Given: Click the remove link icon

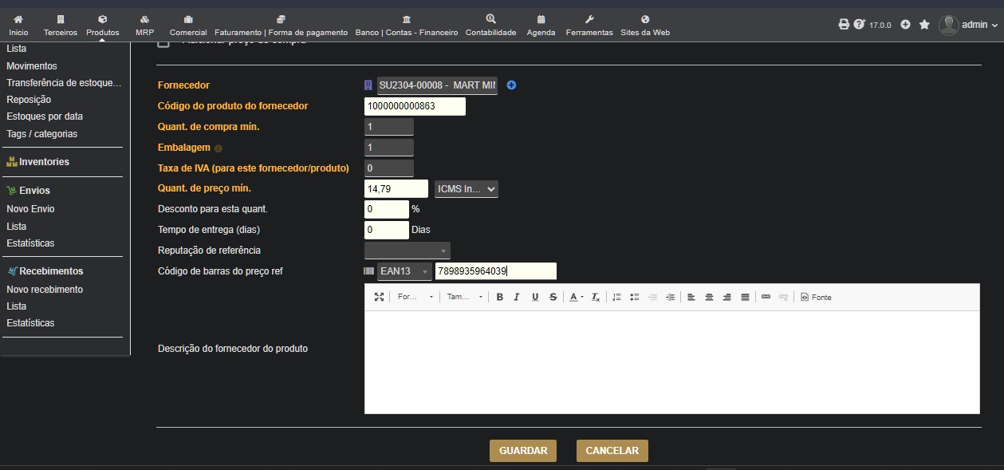Looking at the screenshot, I should click(x=784, y=297).
